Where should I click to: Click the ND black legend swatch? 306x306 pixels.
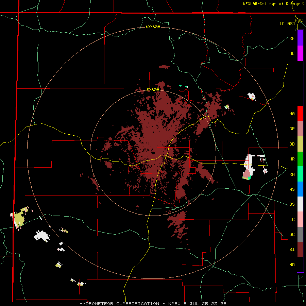(300, 265)
